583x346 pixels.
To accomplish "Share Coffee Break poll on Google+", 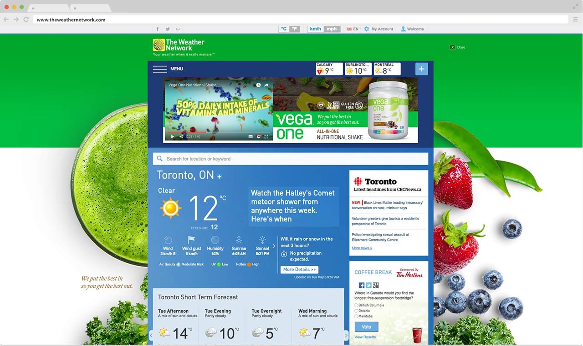I will click(x=376, y=285).
